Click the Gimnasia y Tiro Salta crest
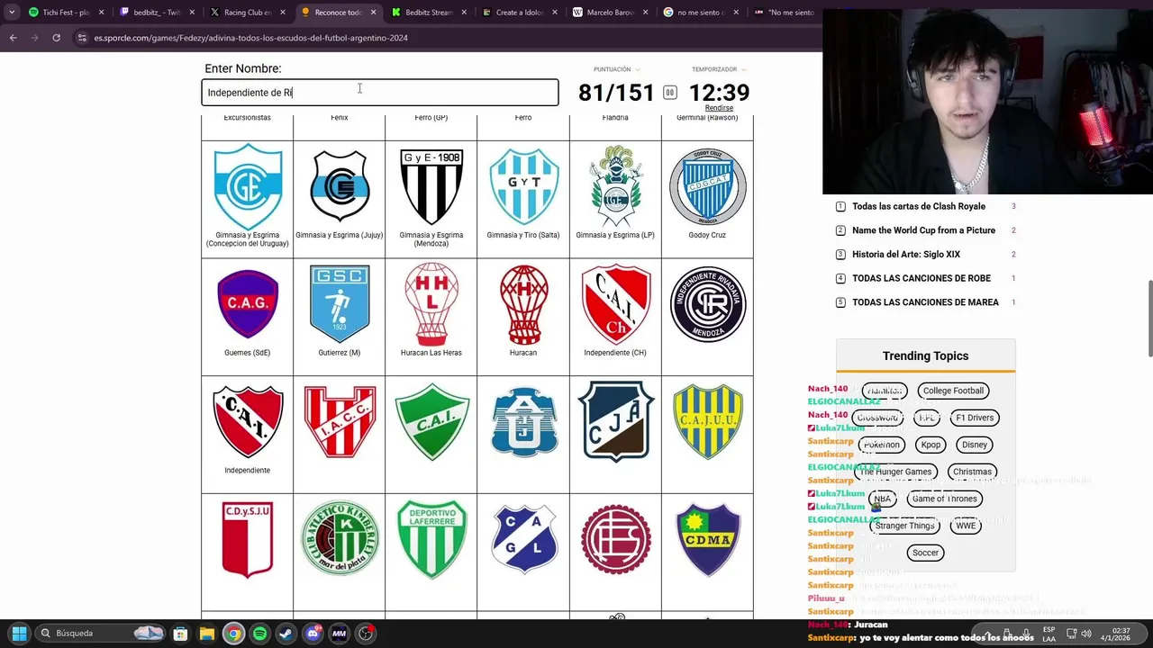 coord(523,186)
